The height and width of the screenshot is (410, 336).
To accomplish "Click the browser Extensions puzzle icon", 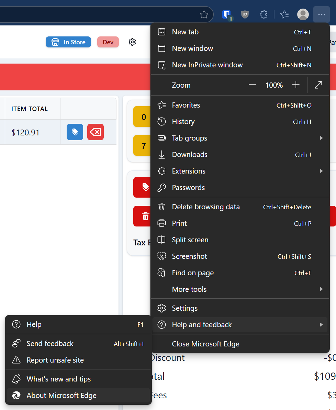I will tap(264, 14).
